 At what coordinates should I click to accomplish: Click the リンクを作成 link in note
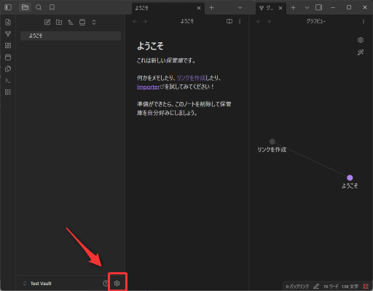click(191, 78)
